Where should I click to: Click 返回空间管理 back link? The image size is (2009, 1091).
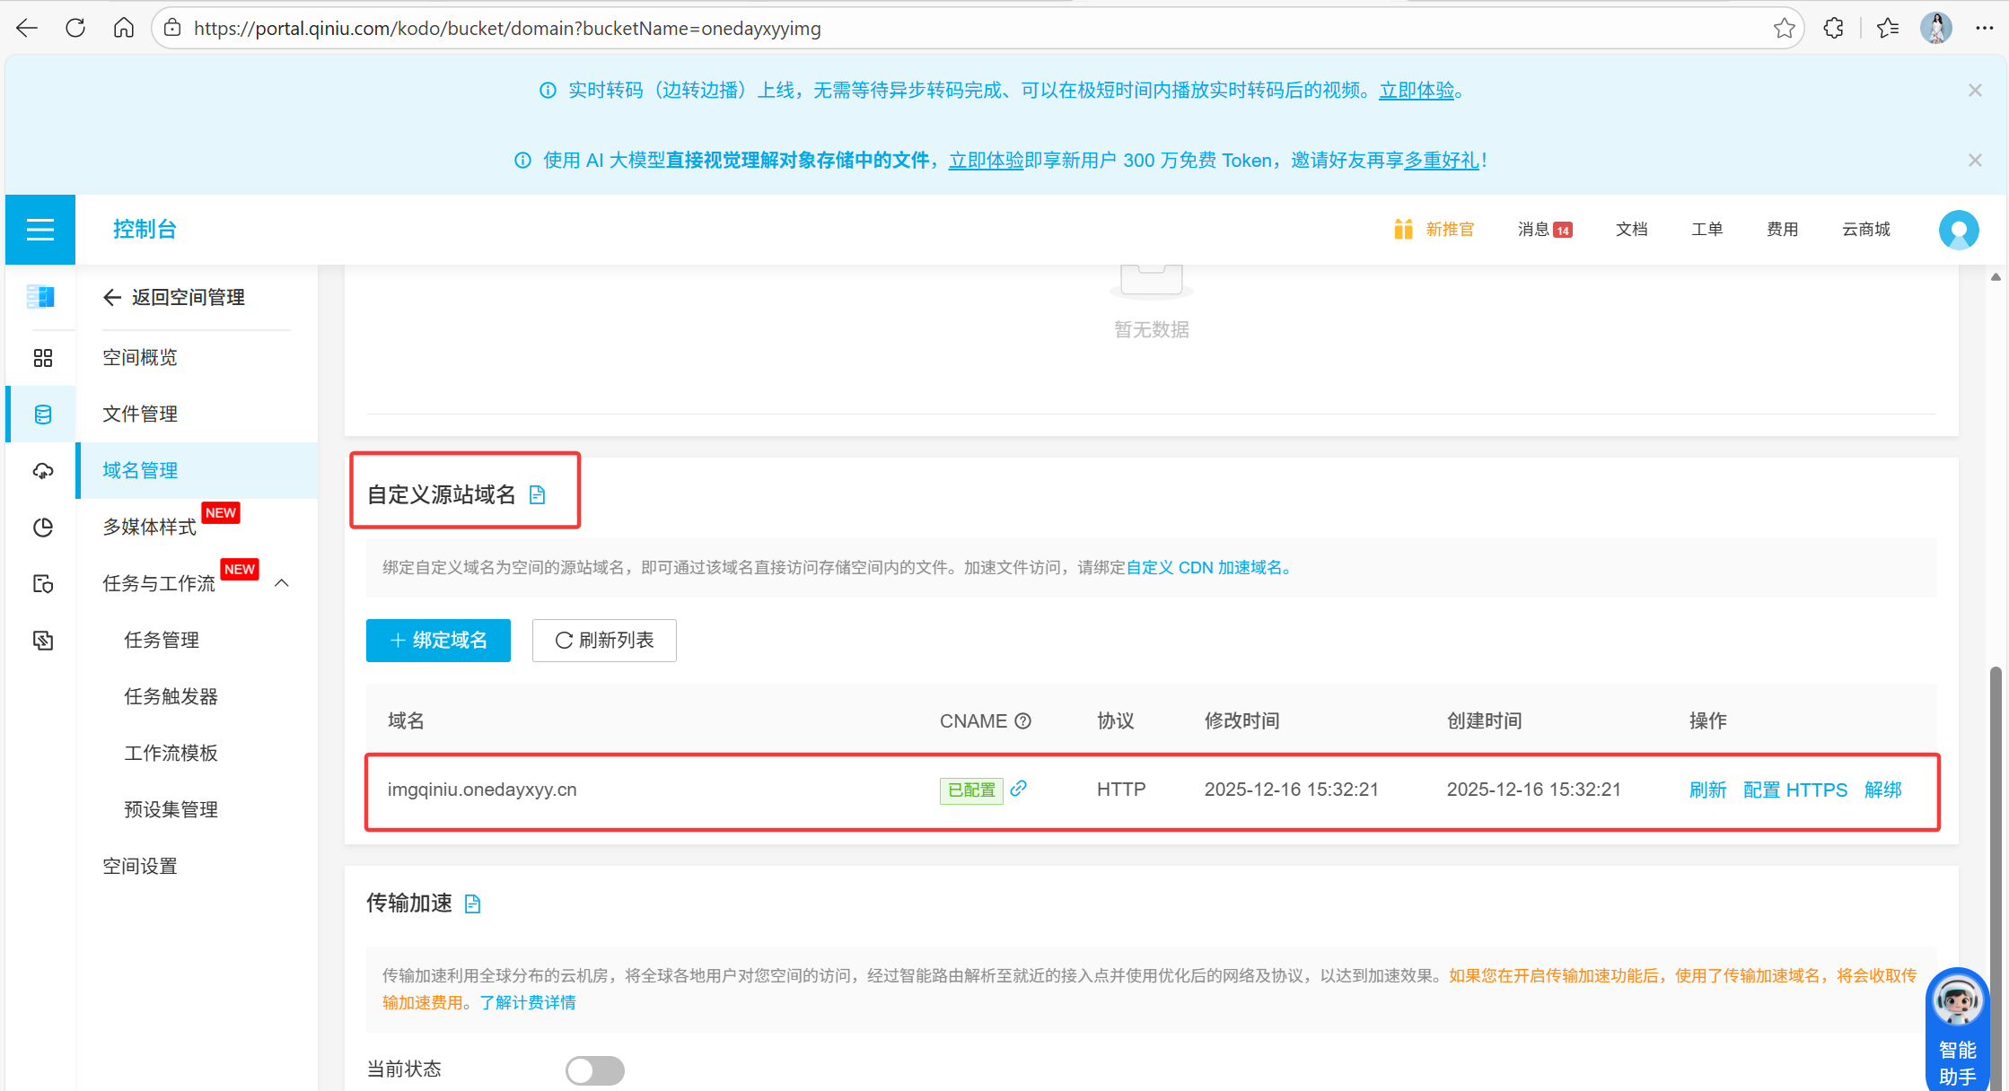[x=174, y=298]
